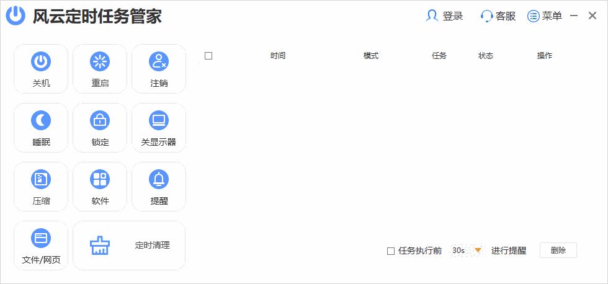Click the 登录 user profile icon
The width and height of the screenshot is (608, 284).
[432, 16]
